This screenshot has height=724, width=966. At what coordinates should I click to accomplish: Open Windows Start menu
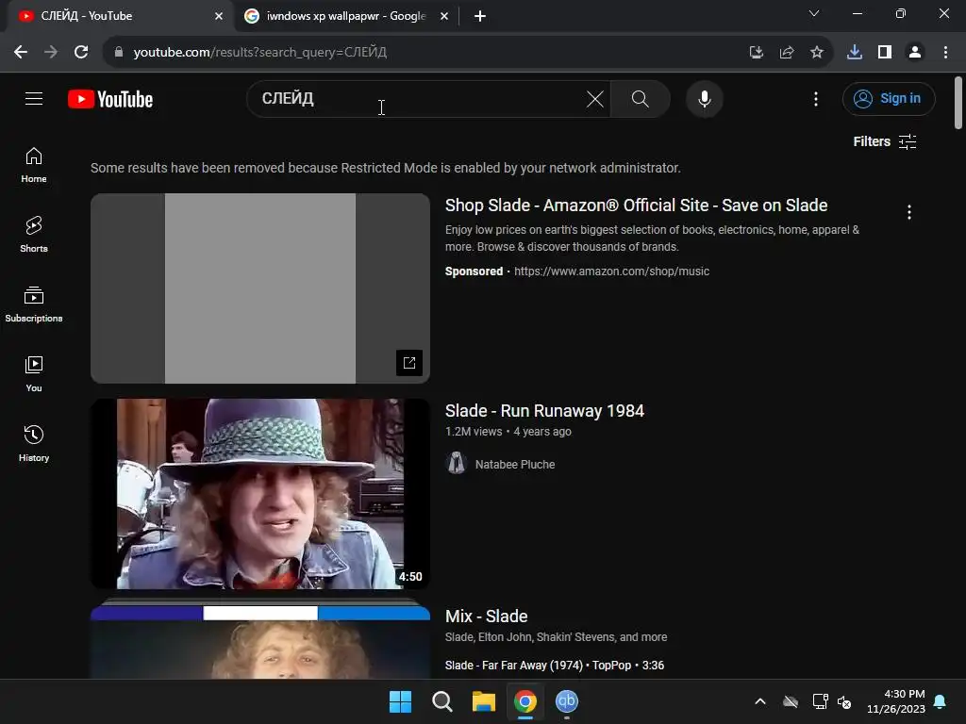(x=400, y=701)
